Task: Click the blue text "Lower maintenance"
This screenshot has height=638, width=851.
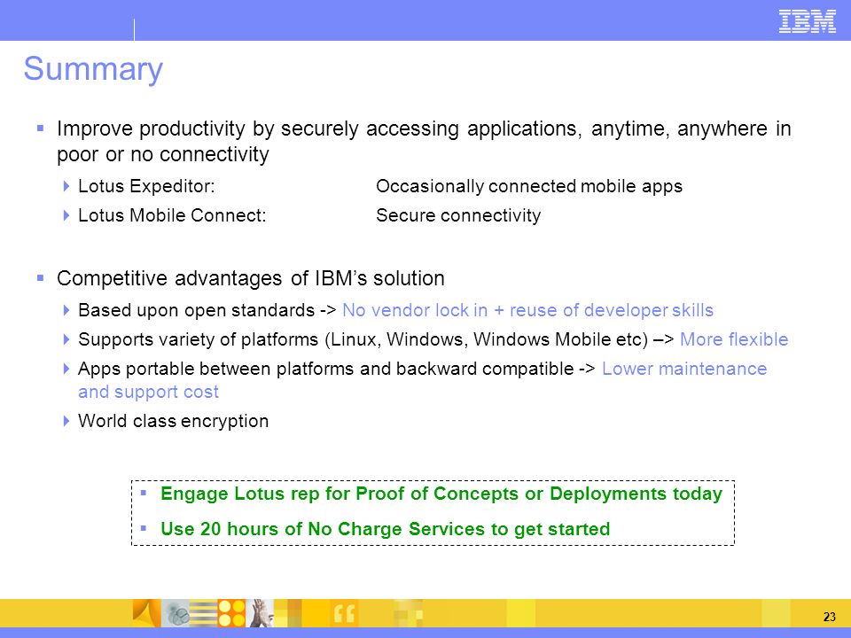Action: [x=684, y=369]
